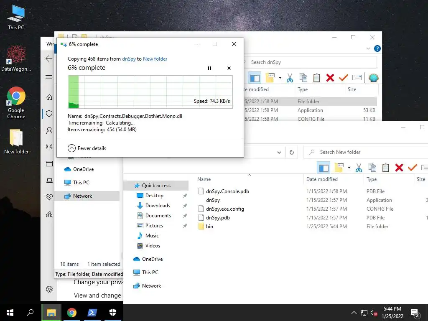The height and width of the screenshot is (321, 428).
Task: Open Desktop in New folder sidebar
Action: pos(154,196)
